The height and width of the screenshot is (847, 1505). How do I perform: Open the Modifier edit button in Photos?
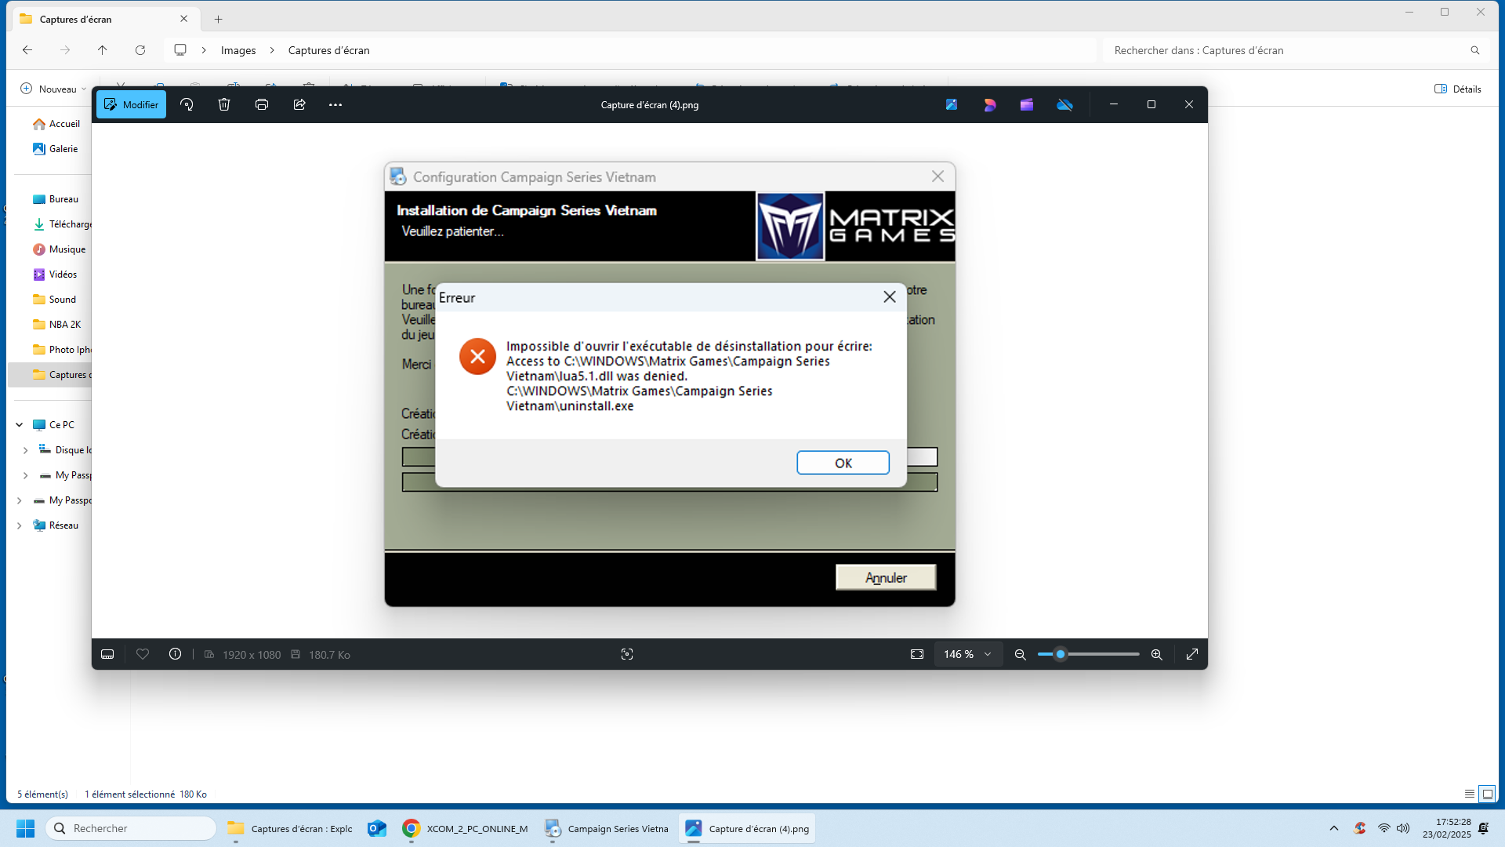pyautogui.click(x=131, y=104)
